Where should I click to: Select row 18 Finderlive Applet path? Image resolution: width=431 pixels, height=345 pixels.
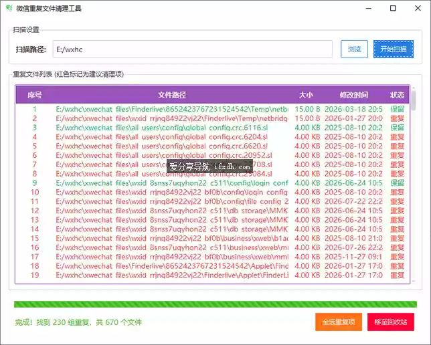pyautogui.click(x=172, y=266)
